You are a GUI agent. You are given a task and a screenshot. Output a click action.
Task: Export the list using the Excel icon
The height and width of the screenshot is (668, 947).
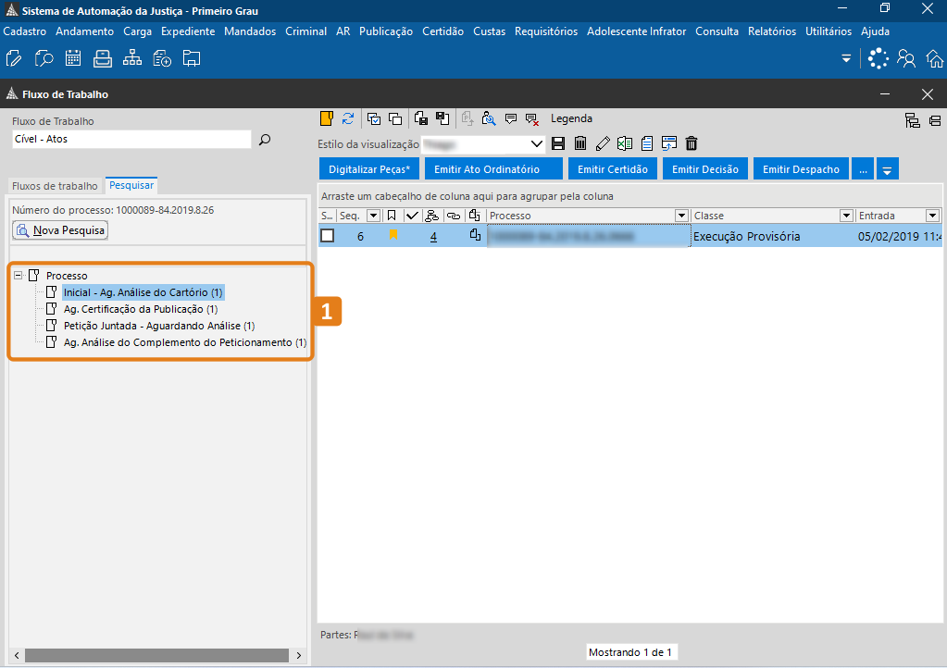click(x=625, y=143)
